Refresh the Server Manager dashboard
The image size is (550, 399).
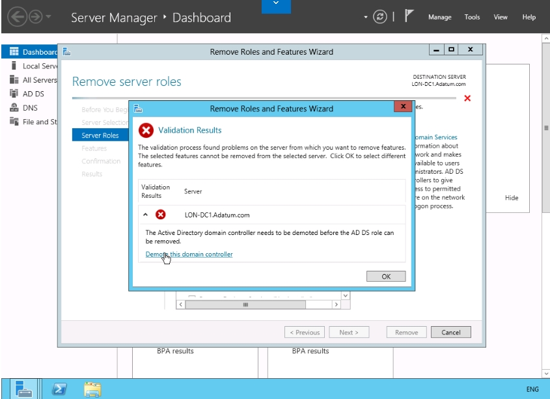pos(380,16)
